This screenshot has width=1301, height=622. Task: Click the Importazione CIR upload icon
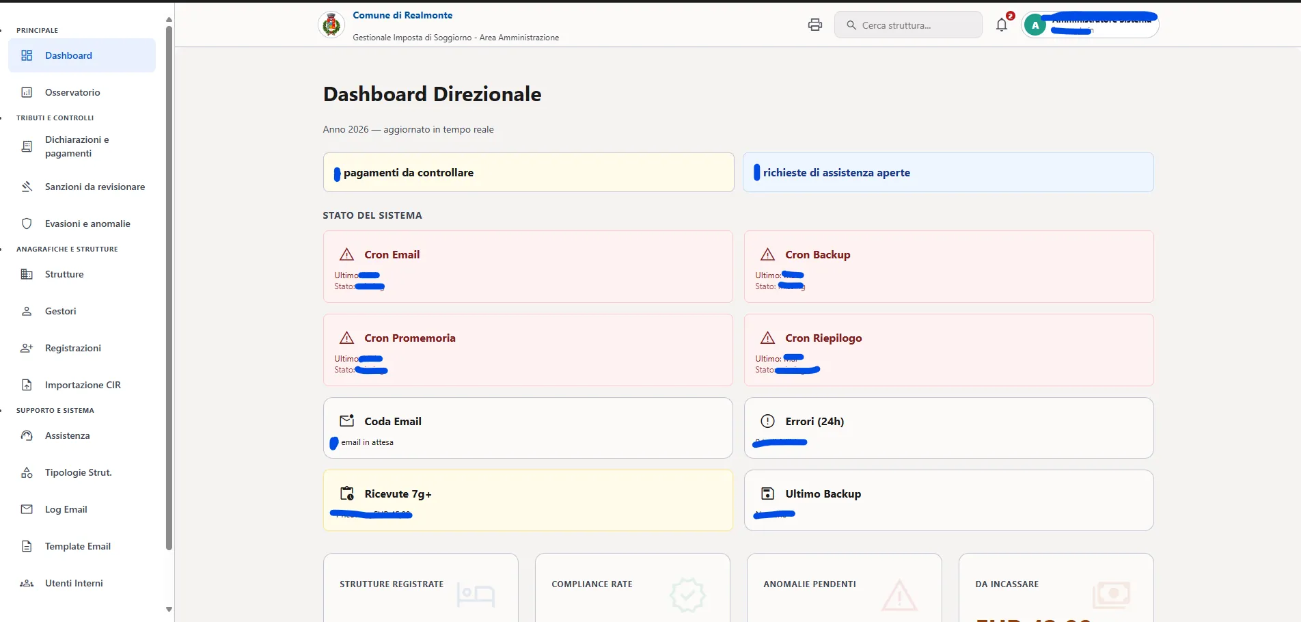pos(27,385)
